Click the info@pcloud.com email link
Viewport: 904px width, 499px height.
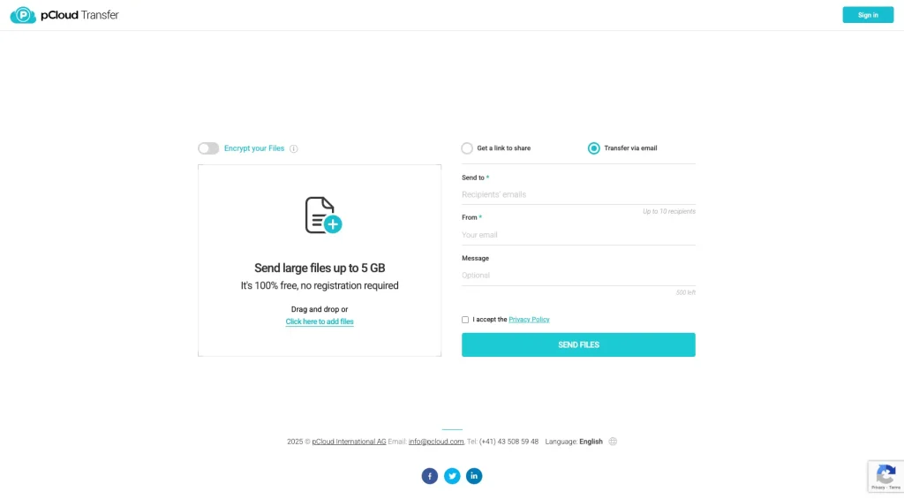tap(436, 442)
